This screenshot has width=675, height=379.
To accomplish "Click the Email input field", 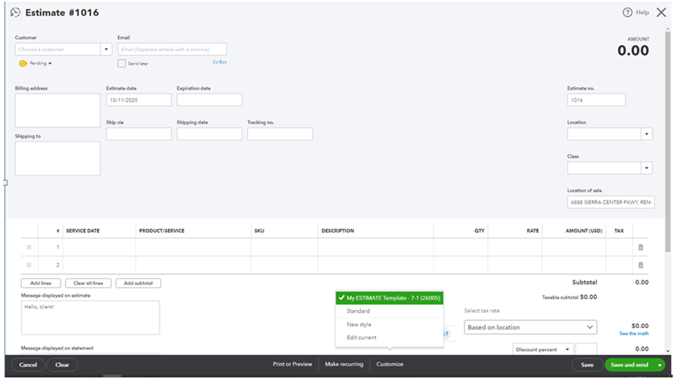I will pyautogui.click(x=172, y=50).
